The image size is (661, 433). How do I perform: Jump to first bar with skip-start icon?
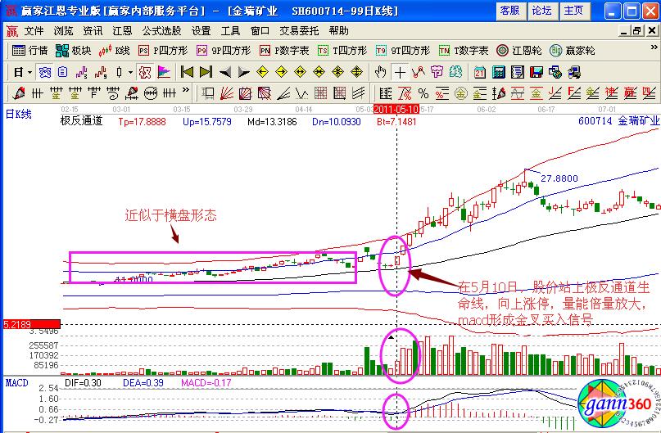186,72
